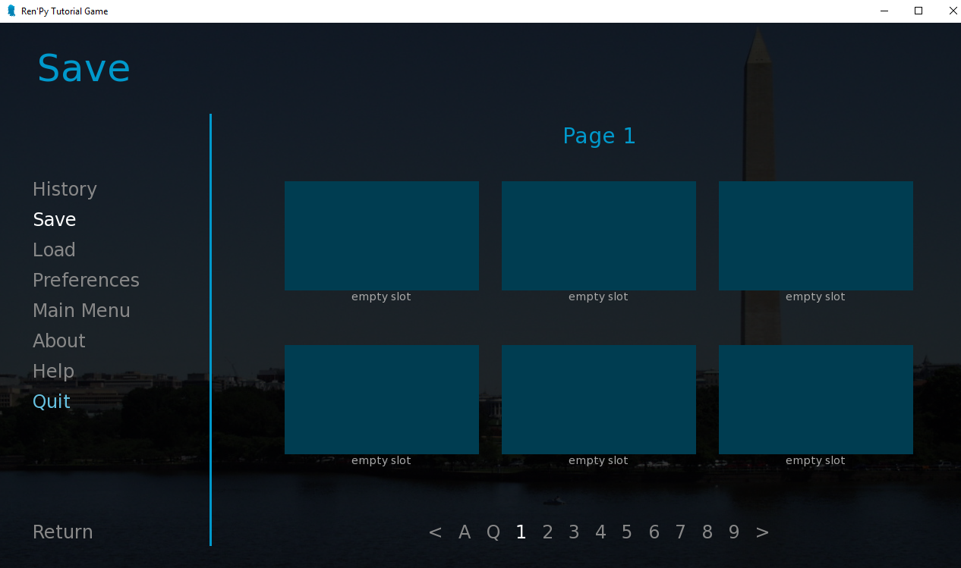This screenshot has height=568, width=961.
Task: Switch to save page 5
Action: point(627,532)
